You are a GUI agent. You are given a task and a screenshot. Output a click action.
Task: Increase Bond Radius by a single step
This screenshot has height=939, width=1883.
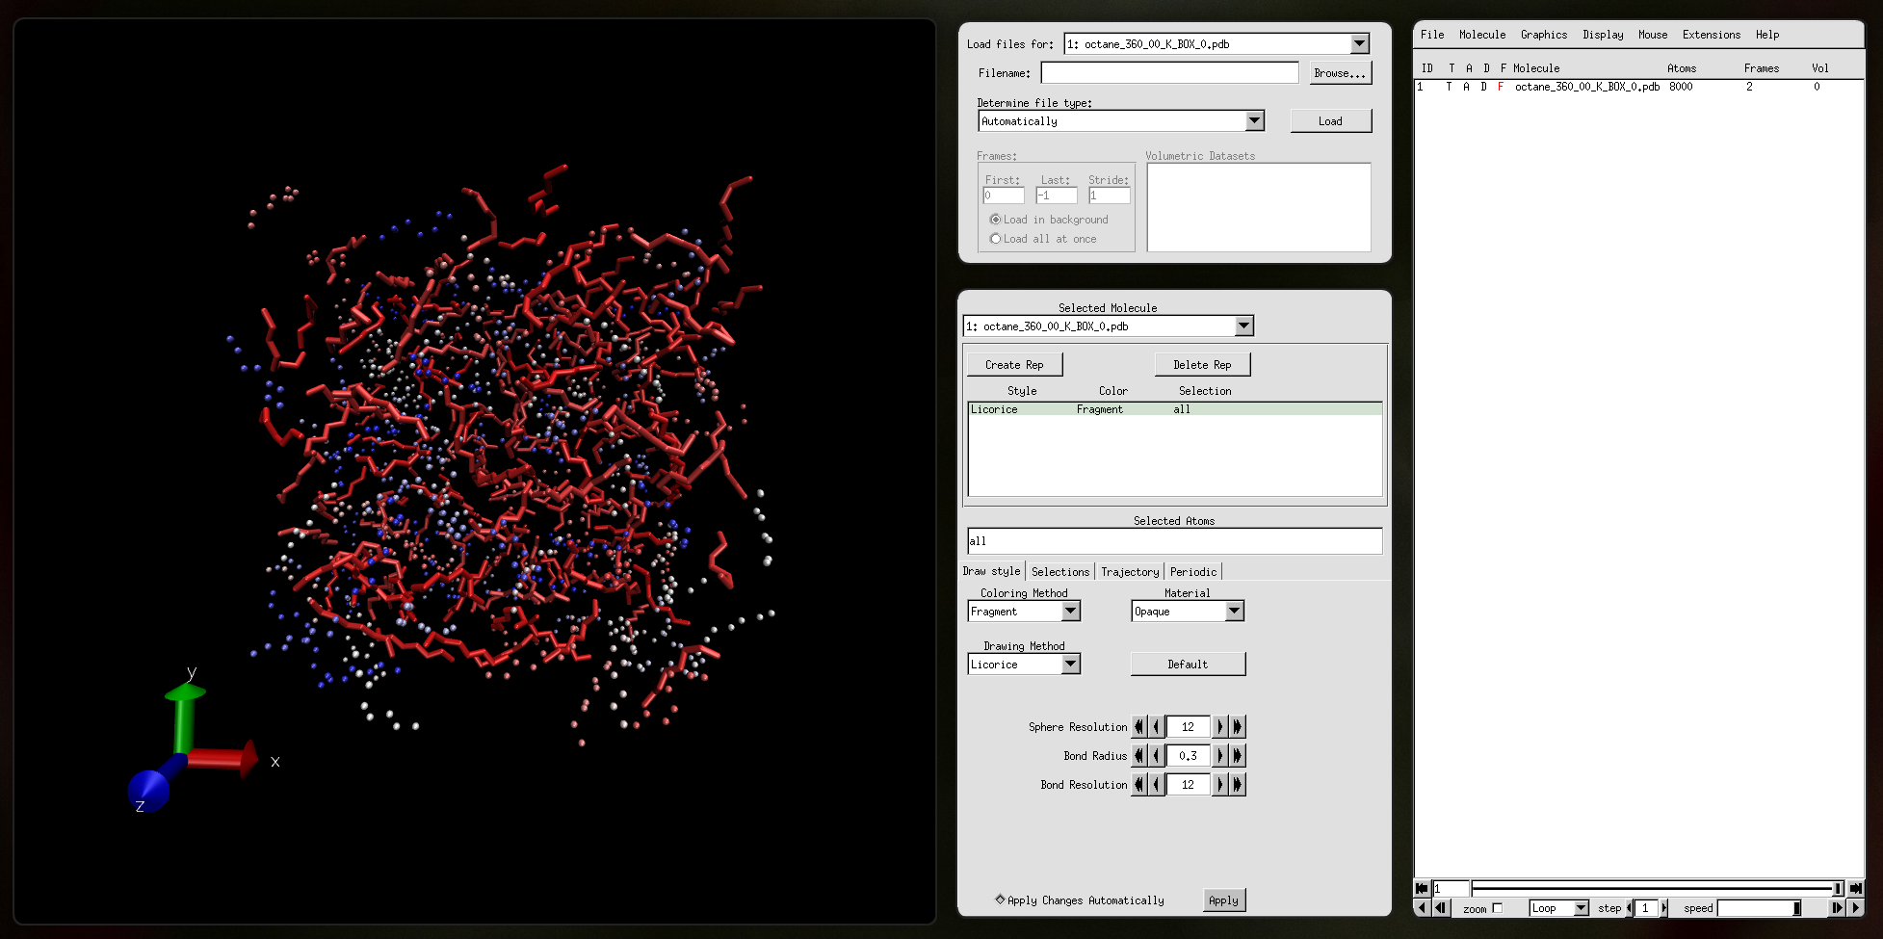(1219, 756)
